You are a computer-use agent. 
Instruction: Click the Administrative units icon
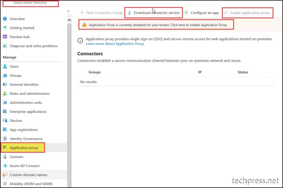pos(5,102)
